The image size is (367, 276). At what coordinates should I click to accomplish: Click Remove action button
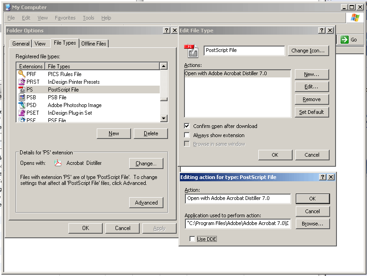pyautogui.click(x=312, y=99)
